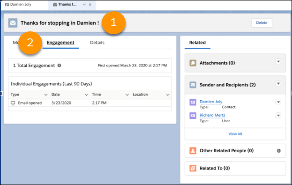
Task: Click the User type value under Richard Mertz
Action: (226, 121)
